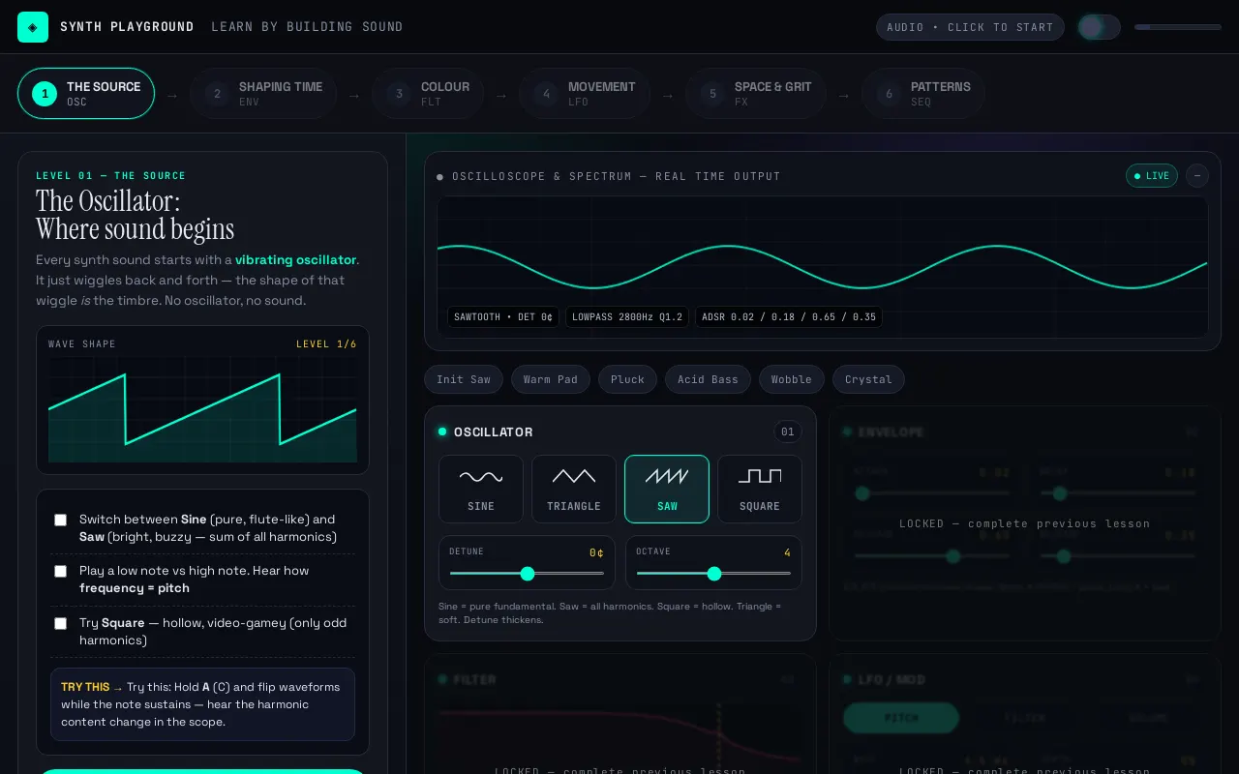1239x774 pixels.
Task: Click the TRY THIS tip box
Action: 202,704
